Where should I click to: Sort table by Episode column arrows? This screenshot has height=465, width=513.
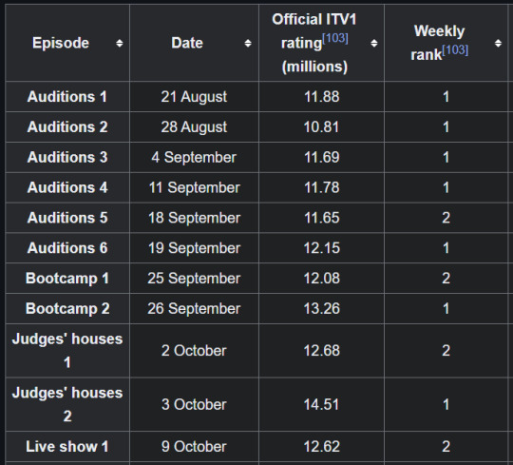point(120,43)
